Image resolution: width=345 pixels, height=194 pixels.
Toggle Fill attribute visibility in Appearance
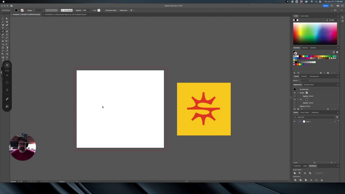pos(295,99)
